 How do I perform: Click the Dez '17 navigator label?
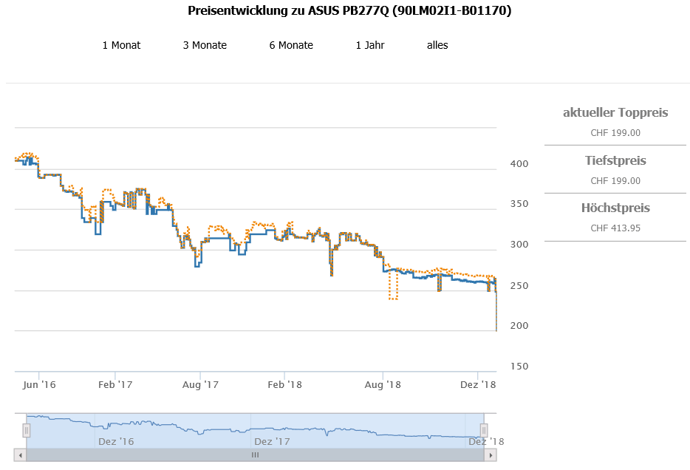pos(272,441)
